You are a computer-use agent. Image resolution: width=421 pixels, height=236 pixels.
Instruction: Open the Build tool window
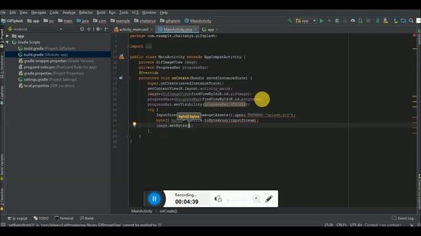tap(87, 218)
